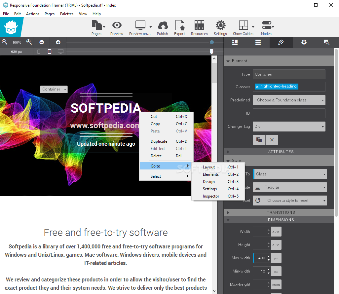Choose Design in Go to submenu
The image size is (339, 294).
[x=218, y=182]
